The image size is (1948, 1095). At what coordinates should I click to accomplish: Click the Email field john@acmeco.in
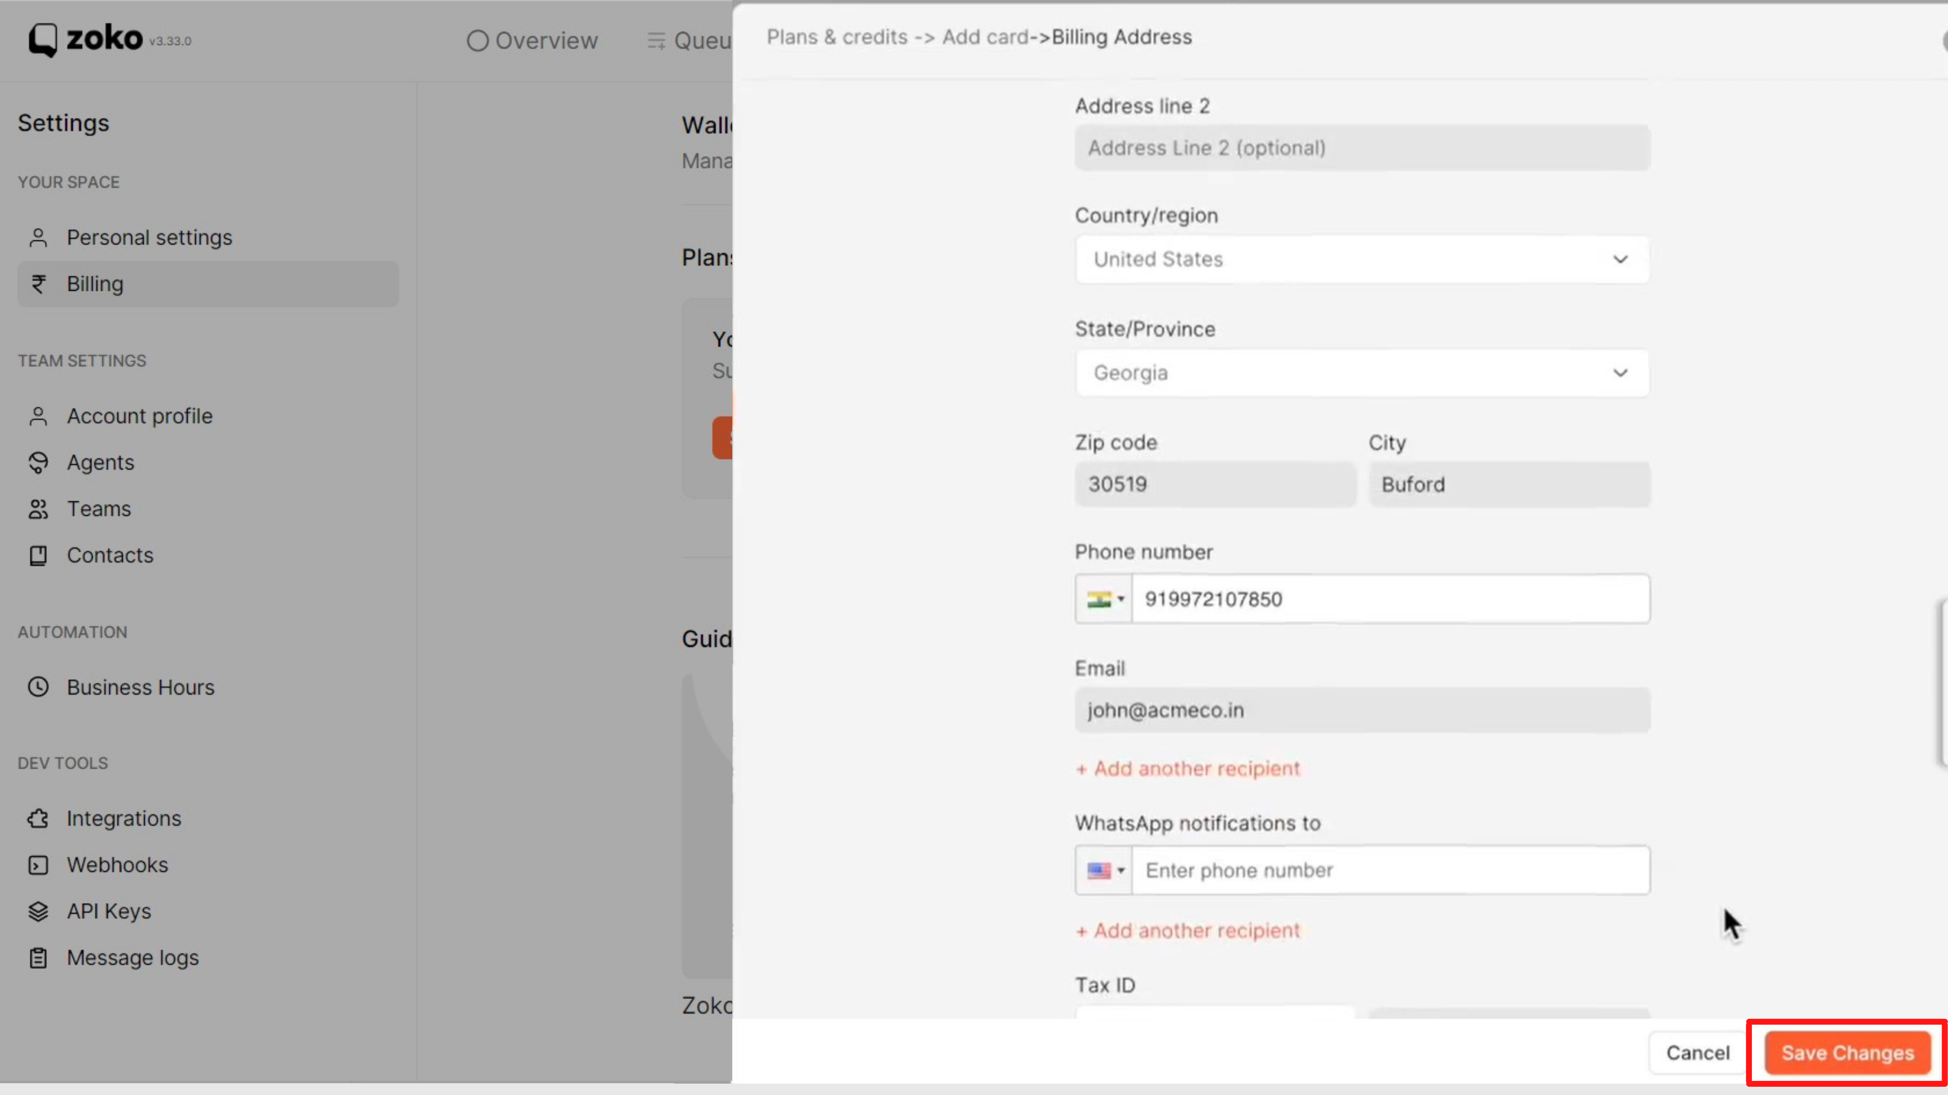pos(1362,710)
